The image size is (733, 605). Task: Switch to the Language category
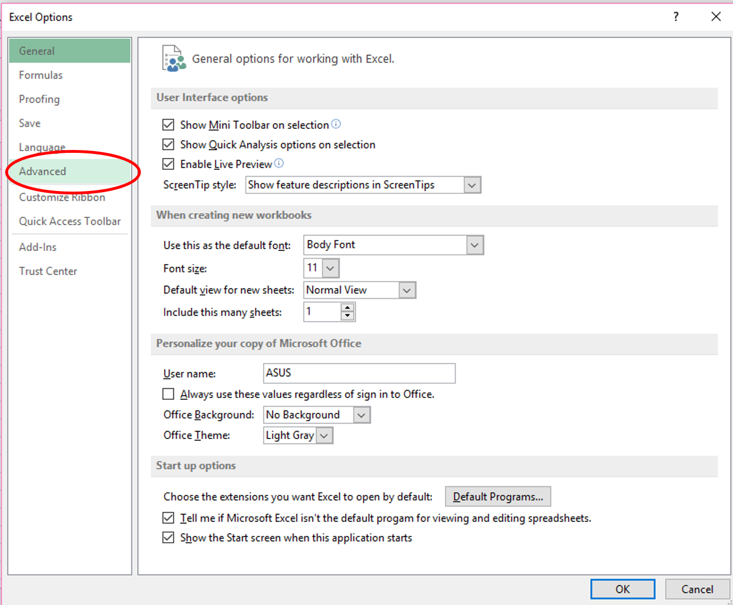coord(70,147)
